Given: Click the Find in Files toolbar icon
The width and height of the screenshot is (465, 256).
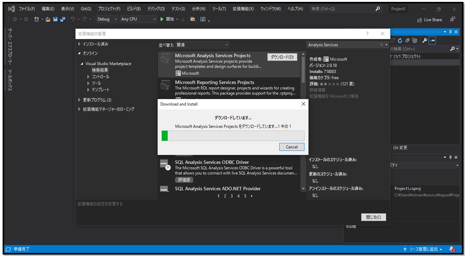Looking at the screenshot, I should [193, 19].
